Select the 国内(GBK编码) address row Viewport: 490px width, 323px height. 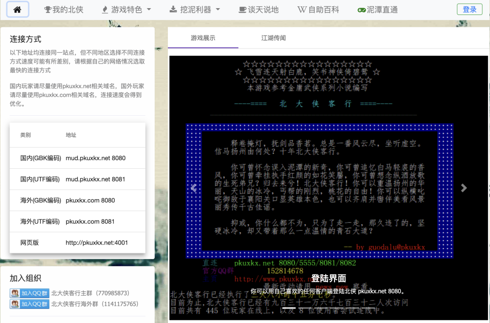[77, 158]
